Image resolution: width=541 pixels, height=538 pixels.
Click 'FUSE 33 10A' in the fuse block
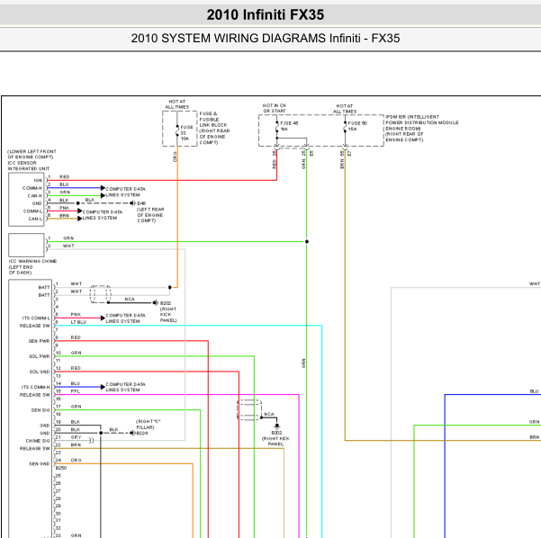(x=186, y=133)
